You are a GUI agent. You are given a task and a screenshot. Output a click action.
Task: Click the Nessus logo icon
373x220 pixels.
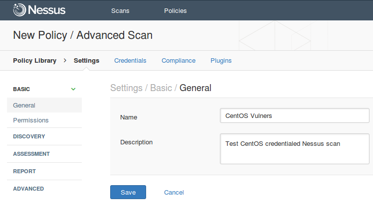(19, 10)
